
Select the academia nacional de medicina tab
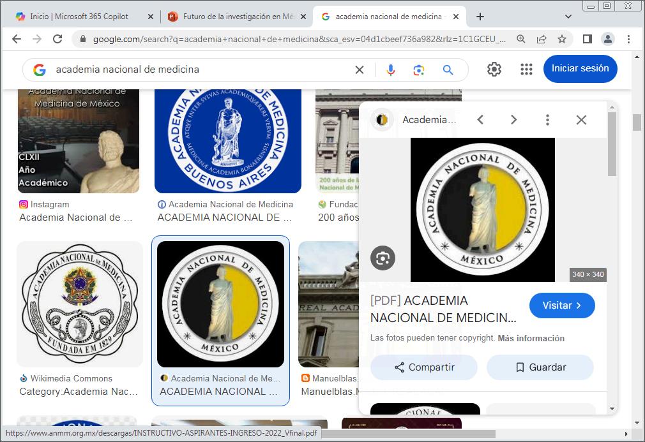pos(388,17)
